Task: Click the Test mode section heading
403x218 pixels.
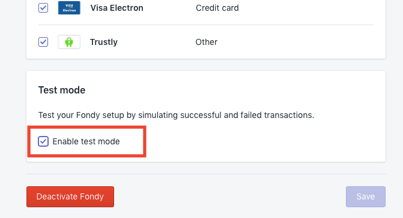Action: [62, 90]
